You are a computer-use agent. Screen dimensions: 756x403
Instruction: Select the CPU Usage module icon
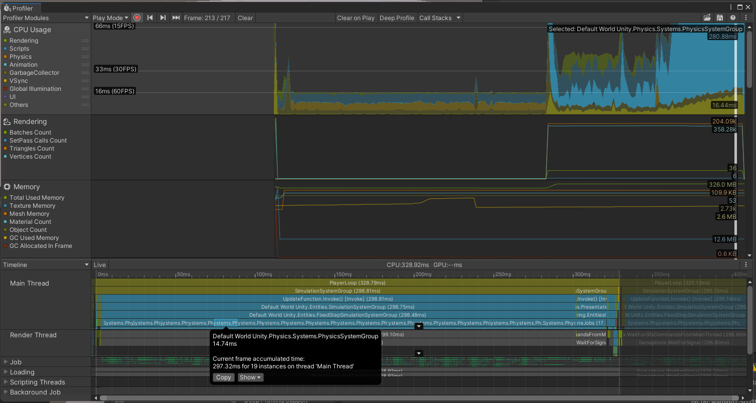click(7, 30)
